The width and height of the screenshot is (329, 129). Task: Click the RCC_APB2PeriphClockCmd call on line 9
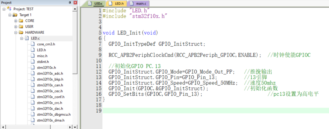pos(185,55)
